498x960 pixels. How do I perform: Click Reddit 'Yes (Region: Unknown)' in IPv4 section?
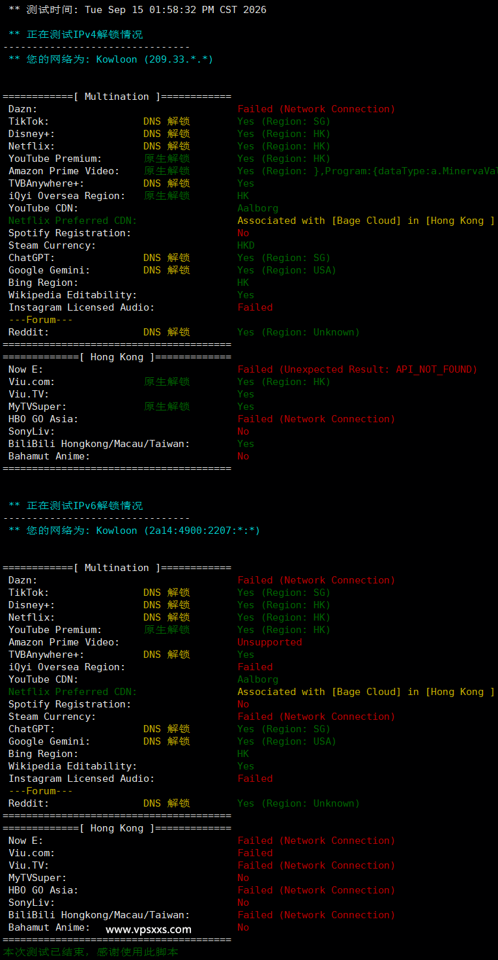(x=299, y=332)
